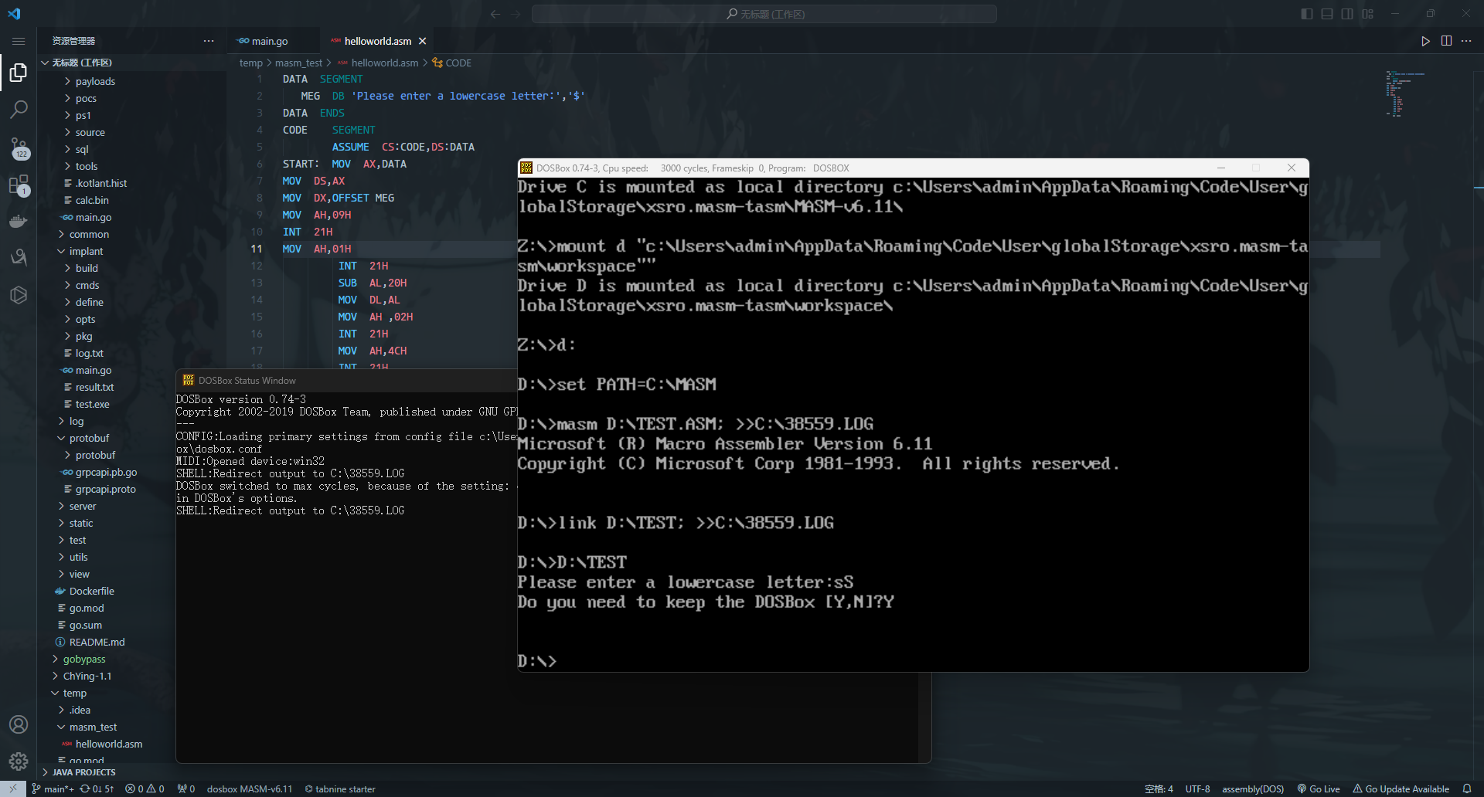Open more editor actions ellipsis
1484x797 pixels.
click(1466, 41)
